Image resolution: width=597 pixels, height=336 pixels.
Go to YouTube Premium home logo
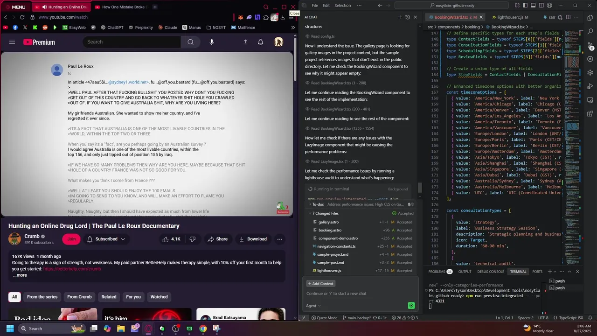(x=39, y=42)
